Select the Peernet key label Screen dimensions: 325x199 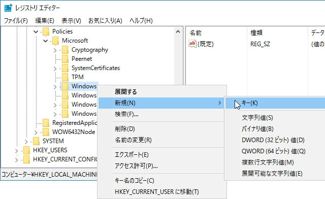(82, 59)
